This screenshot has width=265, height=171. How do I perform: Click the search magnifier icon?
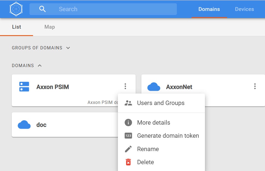coord(42,9)
